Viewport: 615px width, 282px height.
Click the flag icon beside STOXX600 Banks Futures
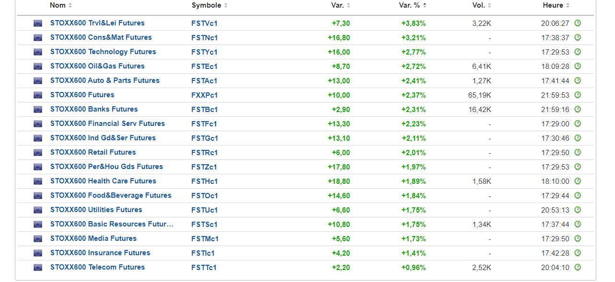tap(38, 109)
